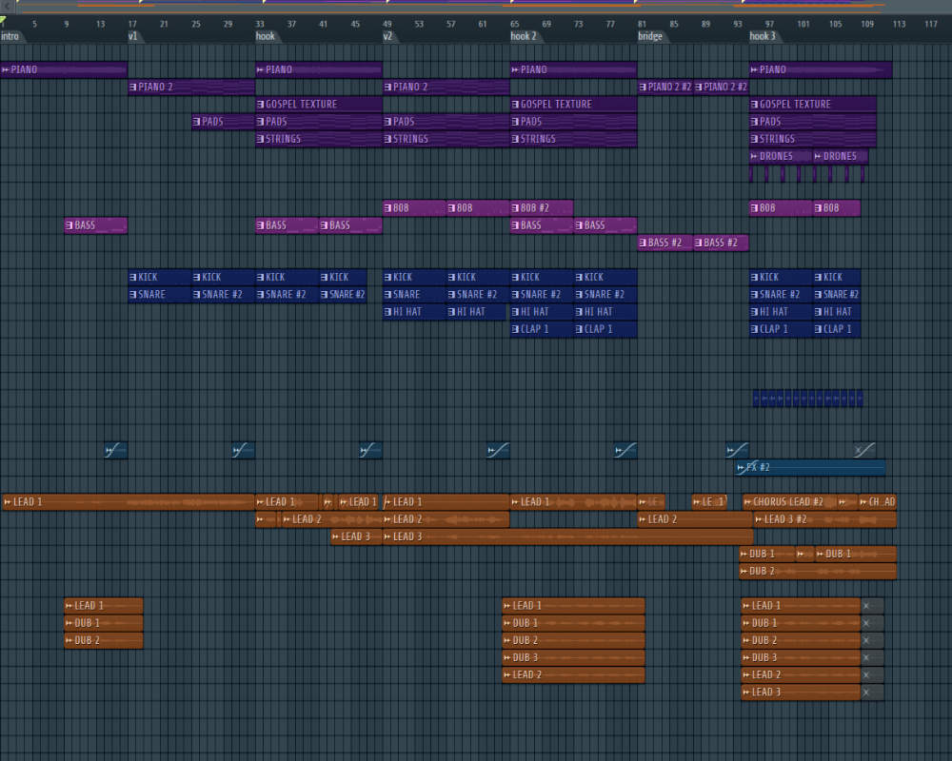
Task: Select the short PADS clip in v1
Action: click(224, 122)
